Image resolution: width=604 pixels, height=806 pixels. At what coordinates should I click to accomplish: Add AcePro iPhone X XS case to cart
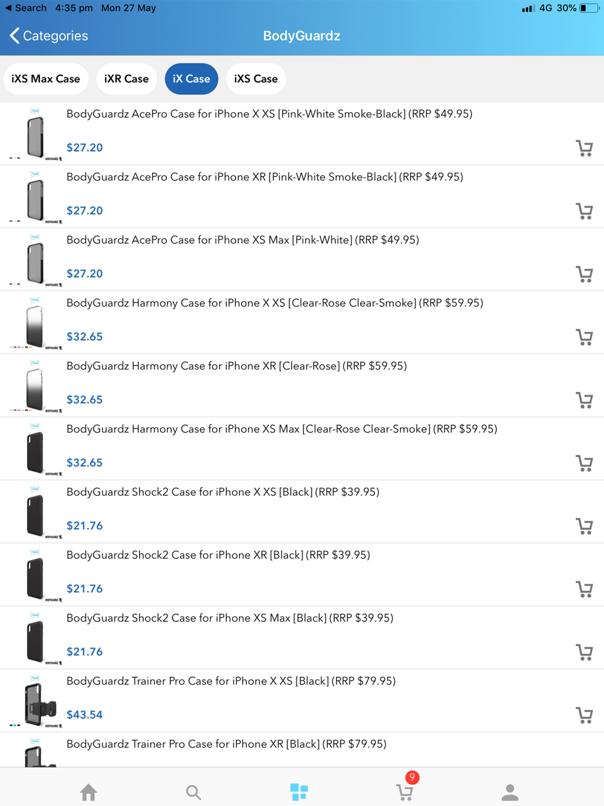pyautogui.click(x=584, y=148)
